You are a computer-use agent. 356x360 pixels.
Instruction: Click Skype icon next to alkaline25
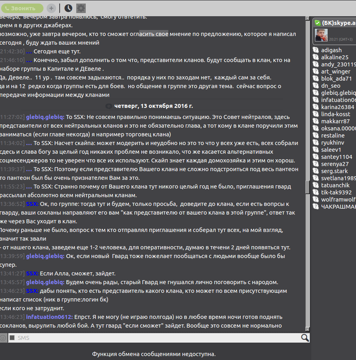(316, 57)
